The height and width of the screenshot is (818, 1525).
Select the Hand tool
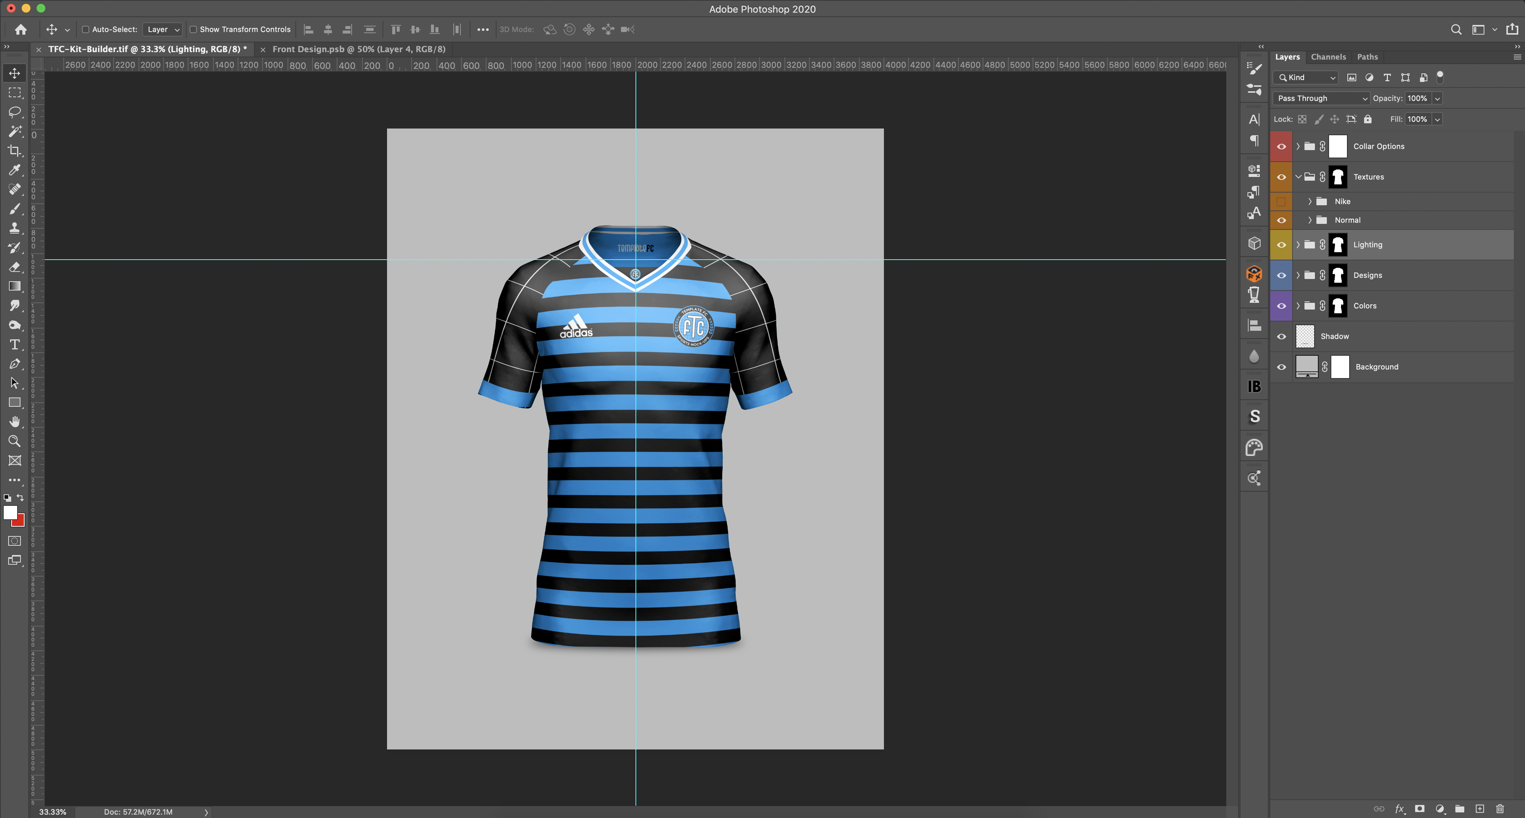(14, 421)
